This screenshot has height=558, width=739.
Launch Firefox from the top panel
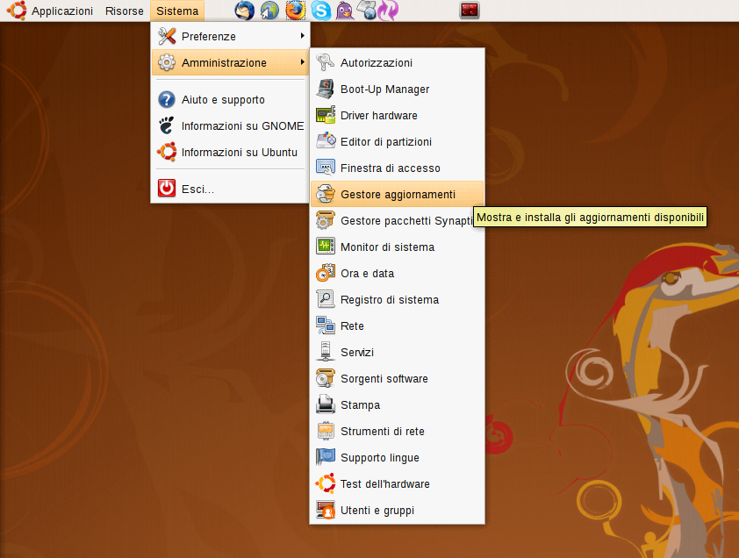coord(295,11)
